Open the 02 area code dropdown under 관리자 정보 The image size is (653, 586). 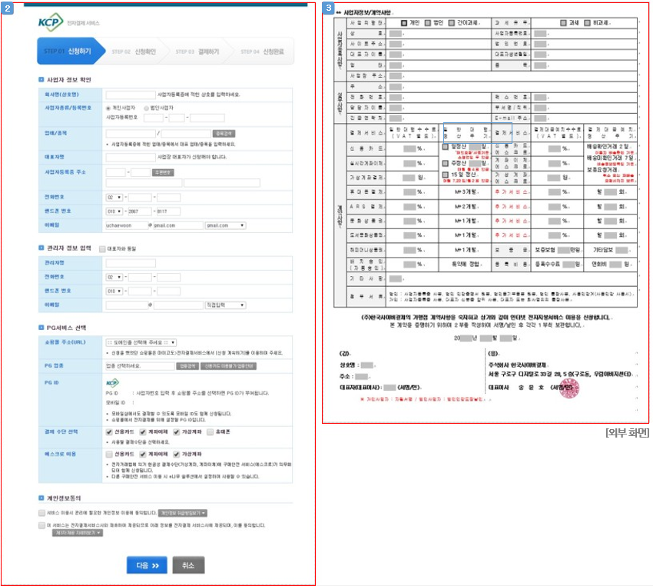[x=114, y=277]
